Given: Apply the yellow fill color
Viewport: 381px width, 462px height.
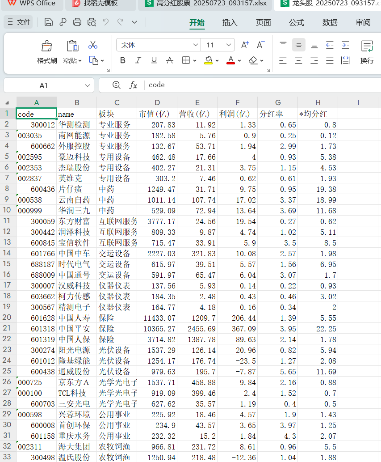Looking at the screenshot, I should pyautogui.click(x=209, y=60).
